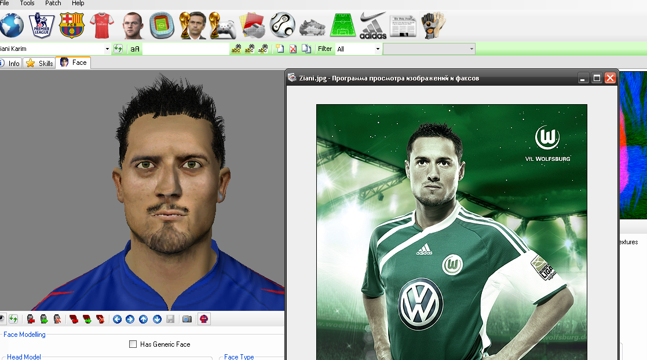
Task: Delete player with the red X page icon
Action: point(293,49)
